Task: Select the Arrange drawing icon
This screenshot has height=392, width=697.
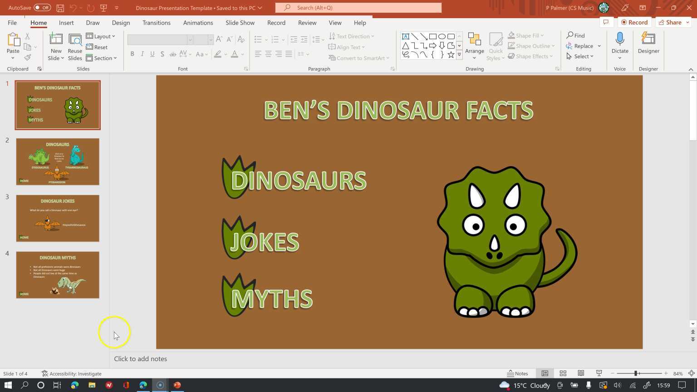Action: tap(475, 44)
